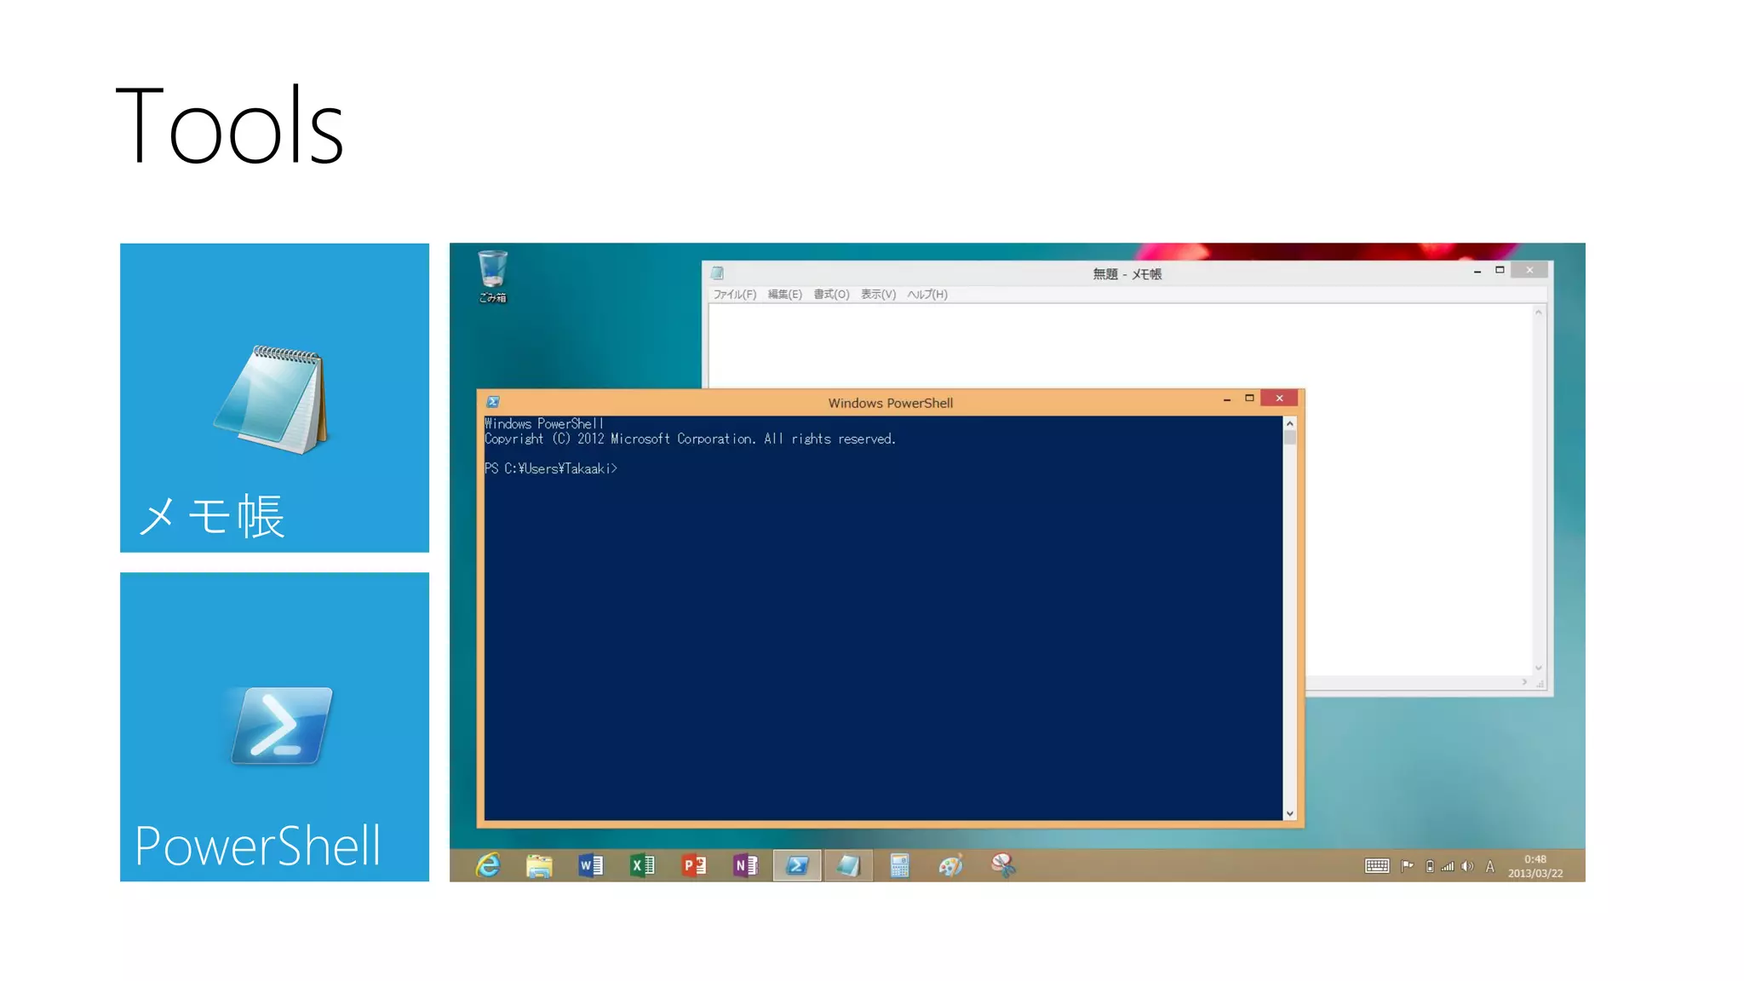Image resolution: width=1744 pixels, height=981 pixels.
Task: Launch Word from the taskbar
Action: tap(591, 866)
